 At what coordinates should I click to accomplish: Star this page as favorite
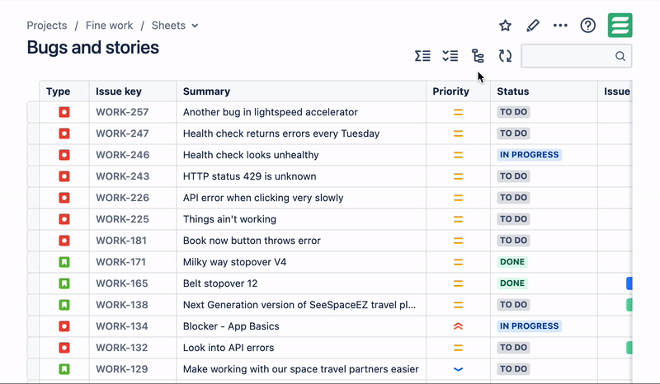505,26
